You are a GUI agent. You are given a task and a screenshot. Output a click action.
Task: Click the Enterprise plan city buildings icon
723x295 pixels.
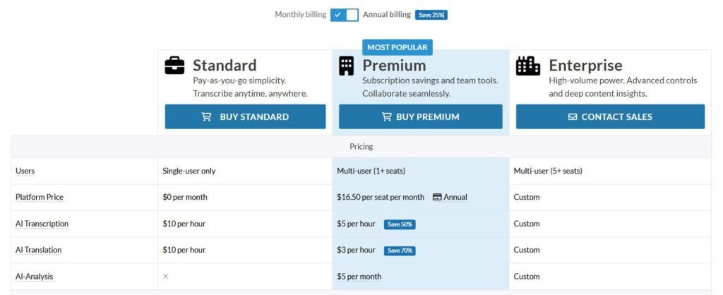coord(527,66)
